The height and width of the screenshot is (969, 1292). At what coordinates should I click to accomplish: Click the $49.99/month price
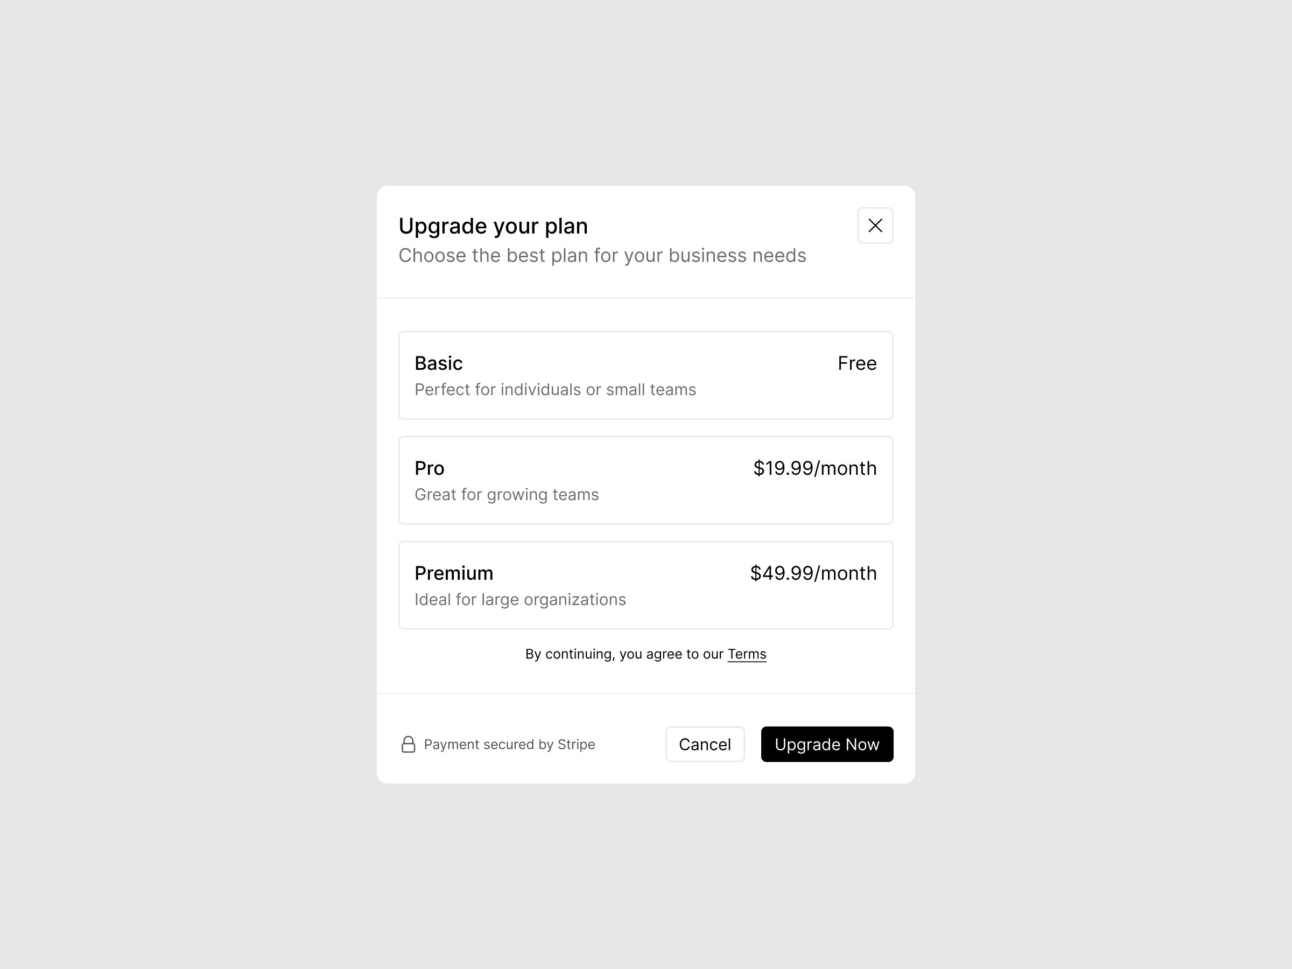pyautogui.click(x=813, y=573)
